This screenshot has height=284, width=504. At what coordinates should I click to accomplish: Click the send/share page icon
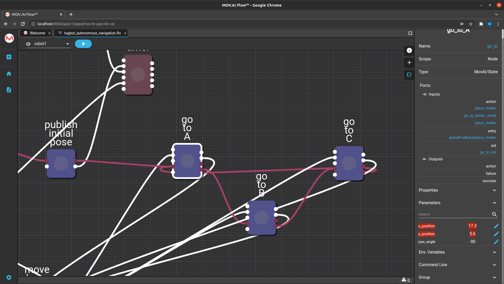462,24
